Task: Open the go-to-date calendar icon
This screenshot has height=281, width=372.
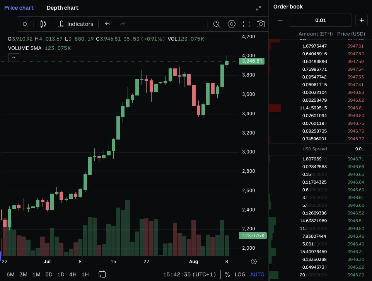Action: coord(102,274)
